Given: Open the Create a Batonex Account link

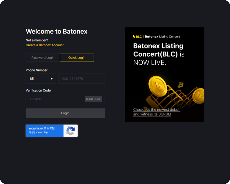Looking at the screenshot, I should click(45, 45).
